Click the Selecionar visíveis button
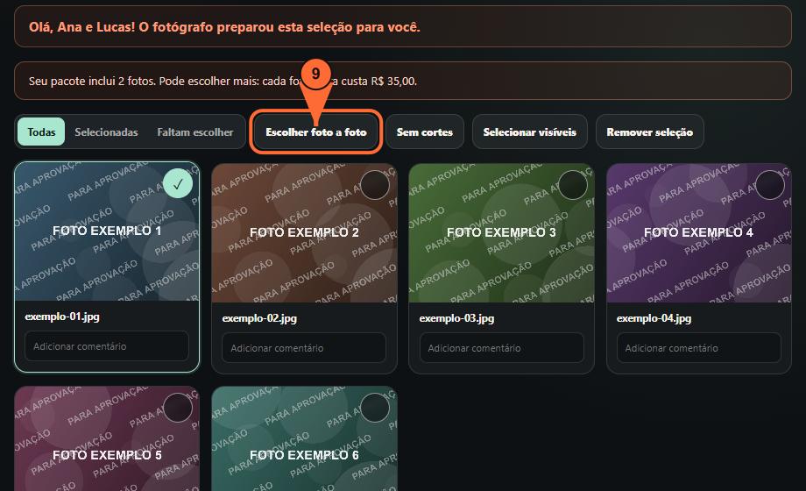 coord(529,132)
